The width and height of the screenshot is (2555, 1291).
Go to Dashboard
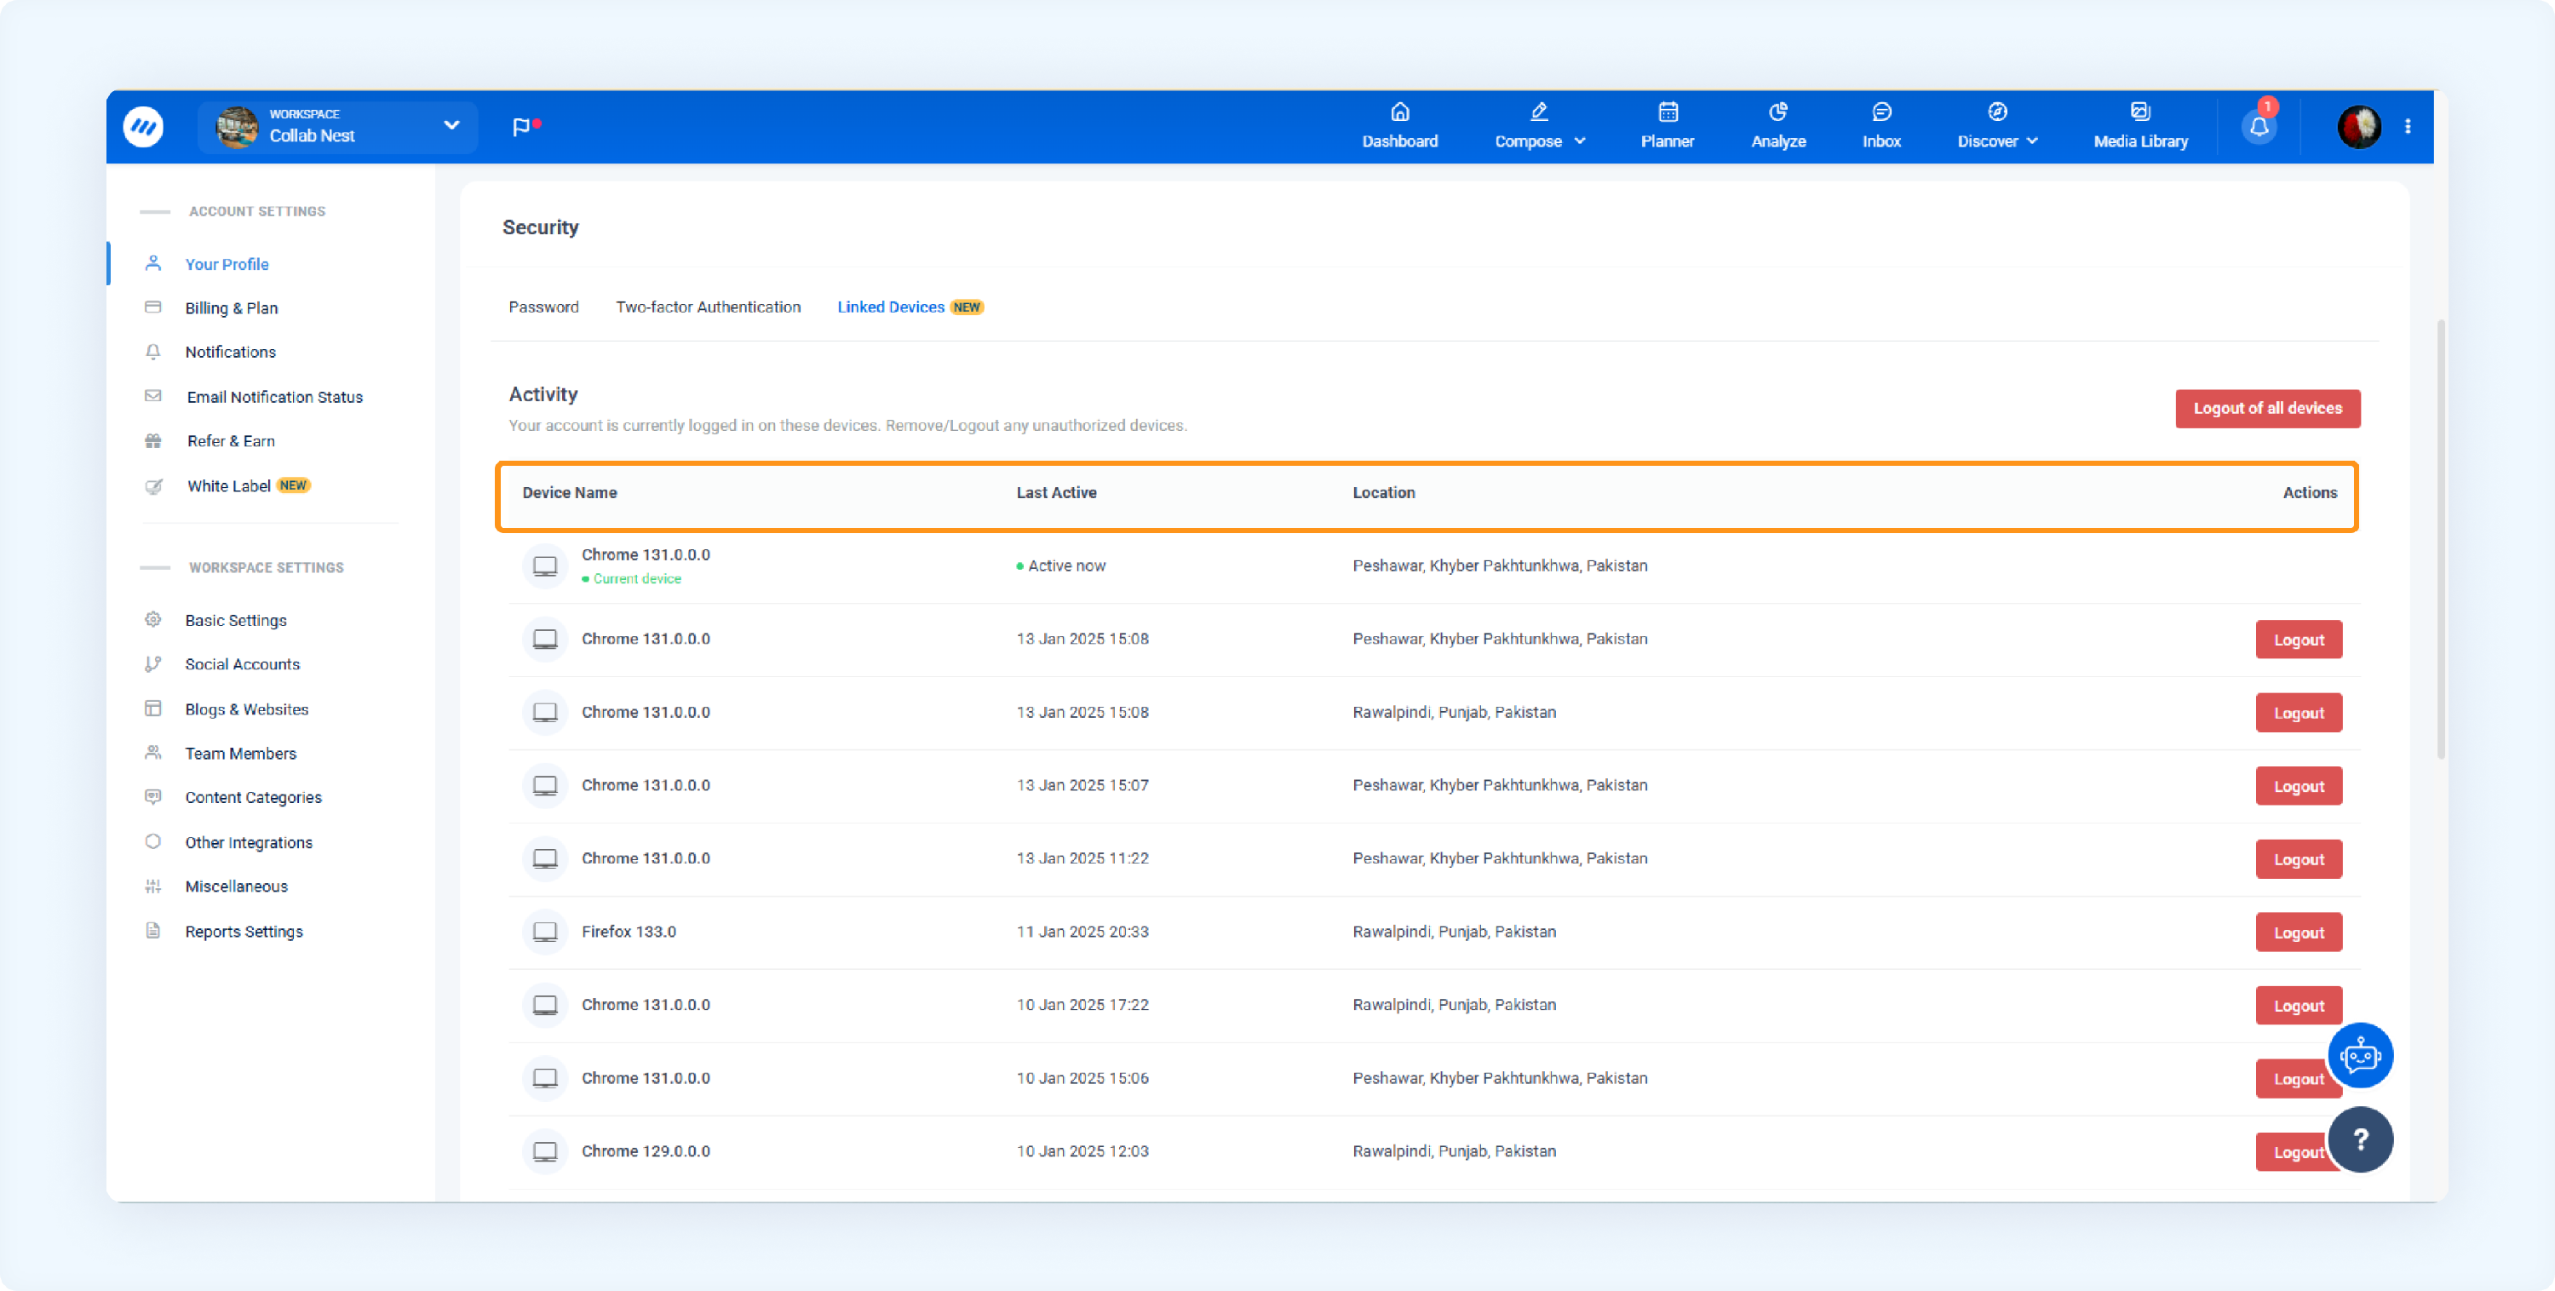pyautogui.click(x=1399, y=126)
